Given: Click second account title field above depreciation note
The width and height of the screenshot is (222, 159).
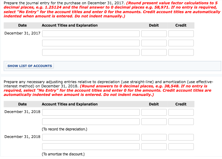Looking at the screenshot, I should click(x=91, y=122).
